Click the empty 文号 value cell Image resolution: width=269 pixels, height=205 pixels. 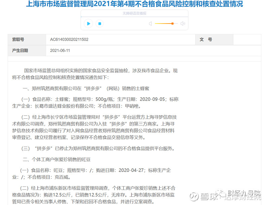[247, 40]
